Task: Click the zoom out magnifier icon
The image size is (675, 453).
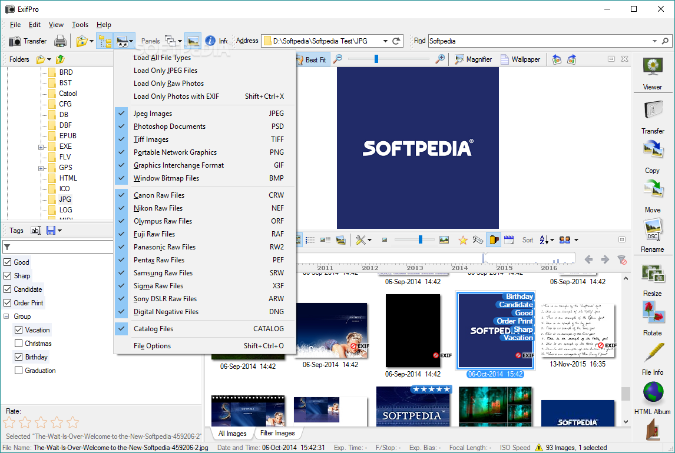Action: click(x=338, y=59)
